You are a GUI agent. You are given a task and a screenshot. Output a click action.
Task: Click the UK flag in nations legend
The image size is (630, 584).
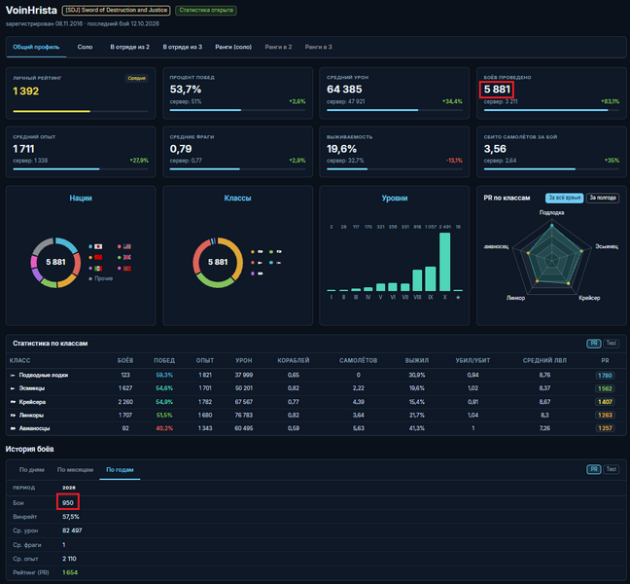tap(127, 257)
